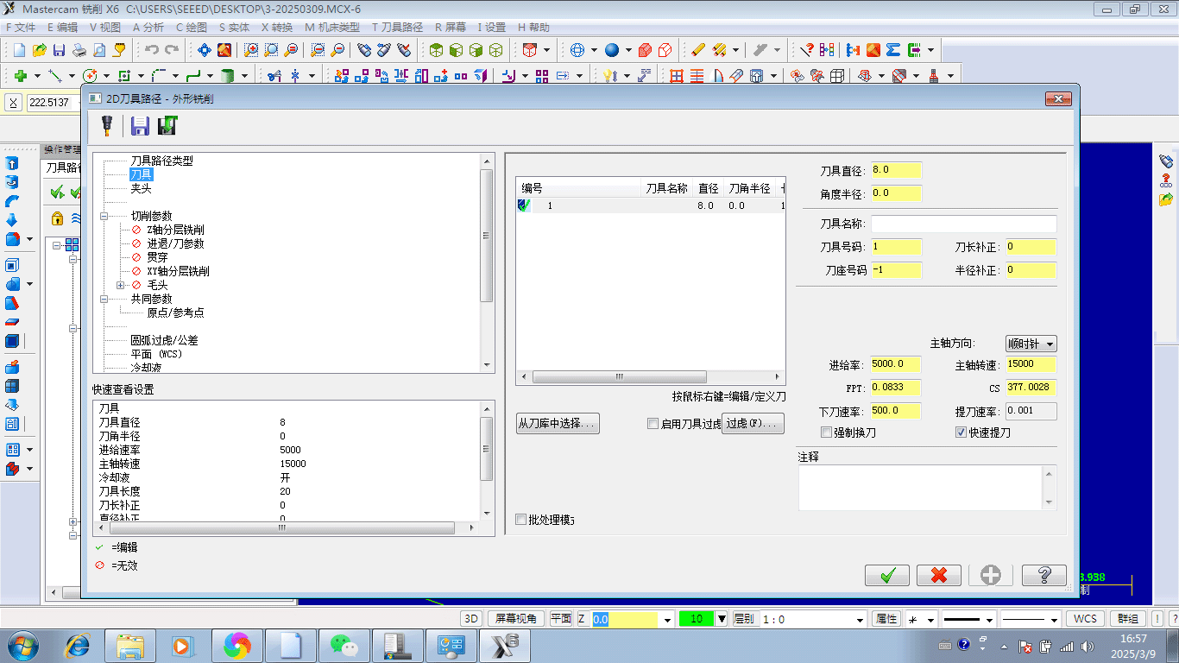This screenshot has height=663, width=1179.
Task: Open the E 编辑 menu
Action: coord(62,27)
